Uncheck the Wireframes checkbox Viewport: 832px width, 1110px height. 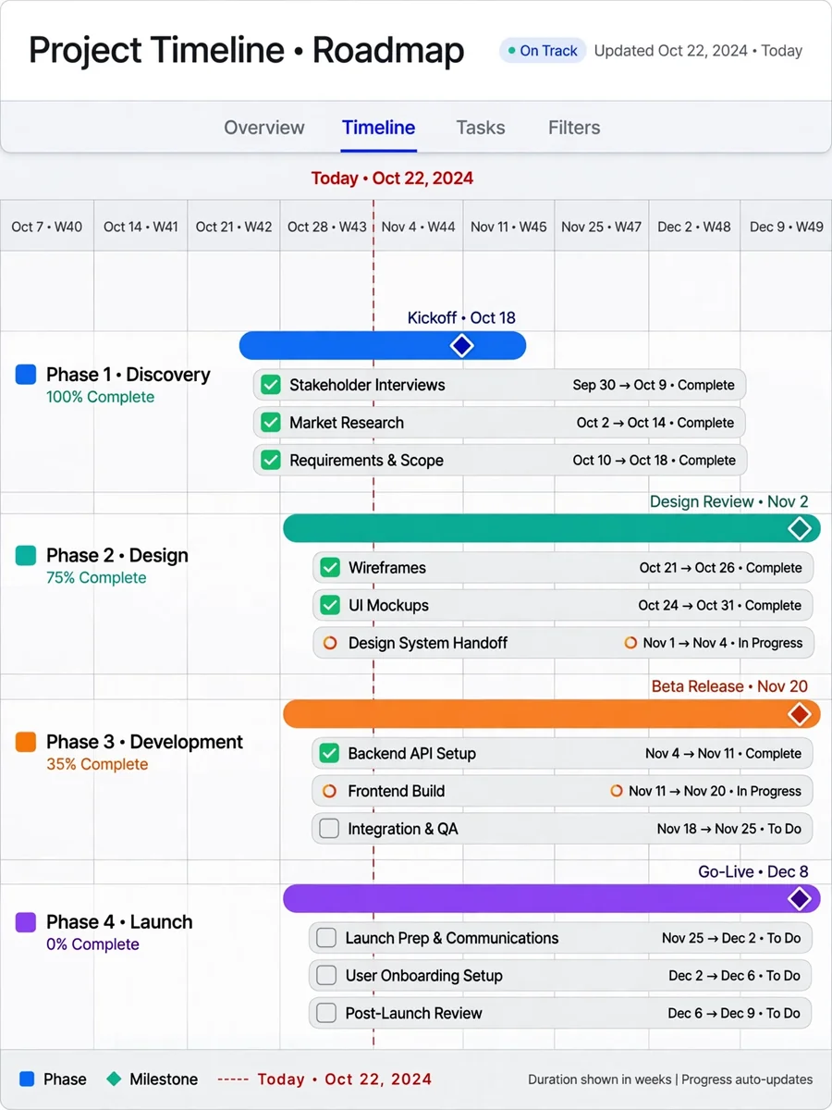330,567
